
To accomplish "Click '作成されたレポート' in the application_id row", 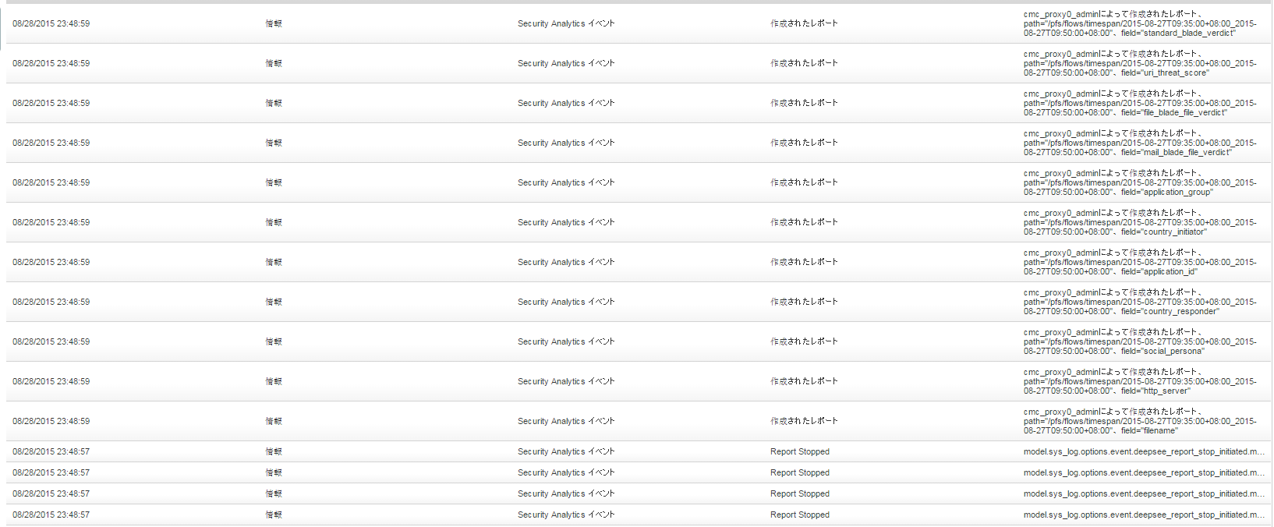I will click(x=804, y=262).
